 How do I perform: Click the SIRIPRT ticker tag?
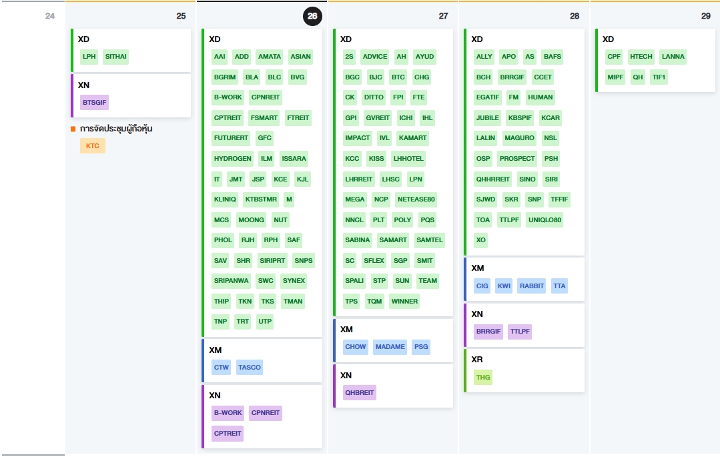(x=272, y=260)
